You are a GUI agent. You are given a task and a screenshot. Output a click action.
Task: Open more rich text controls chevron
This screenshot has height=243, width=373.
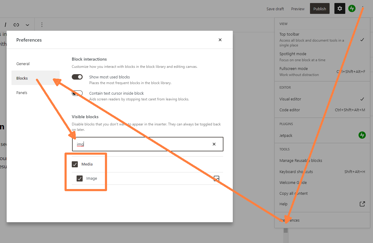click(x=27, y=25)
